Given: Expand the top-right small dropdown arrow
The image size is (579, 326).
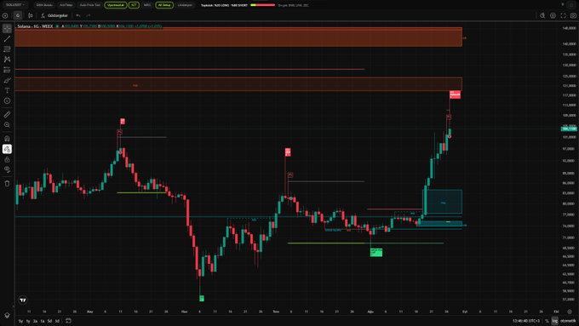Looking at the screenshot, I should pyautogui.click(x=563, y=5).
